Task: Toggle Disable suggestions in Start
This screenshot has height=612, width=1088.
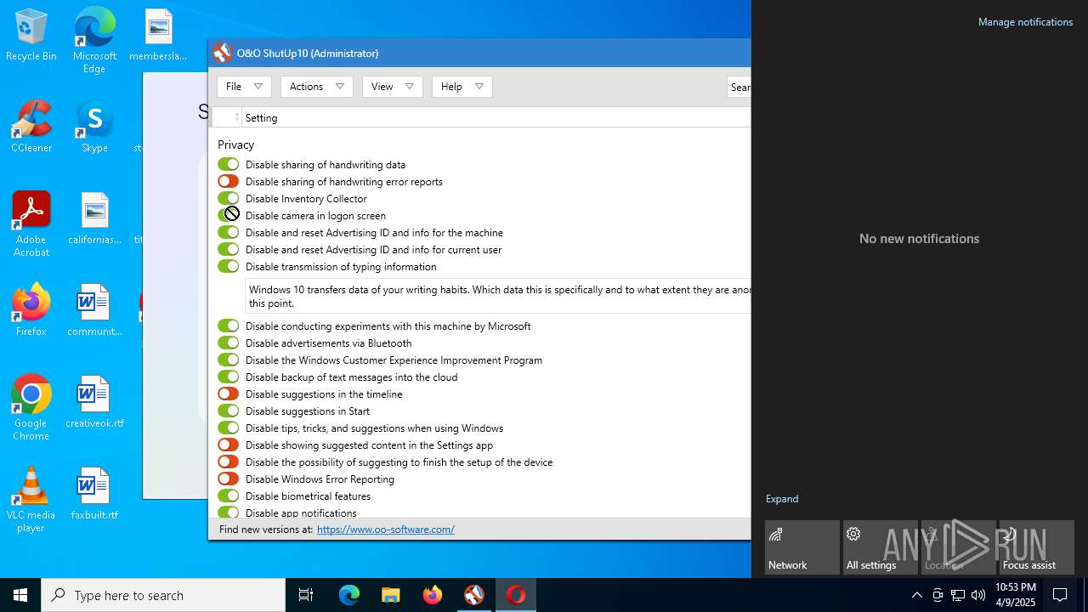Action: 228,411
